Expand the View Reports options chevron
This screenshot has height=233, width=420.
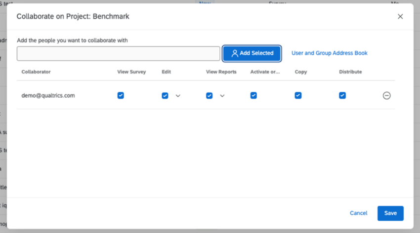coord(222,96)
